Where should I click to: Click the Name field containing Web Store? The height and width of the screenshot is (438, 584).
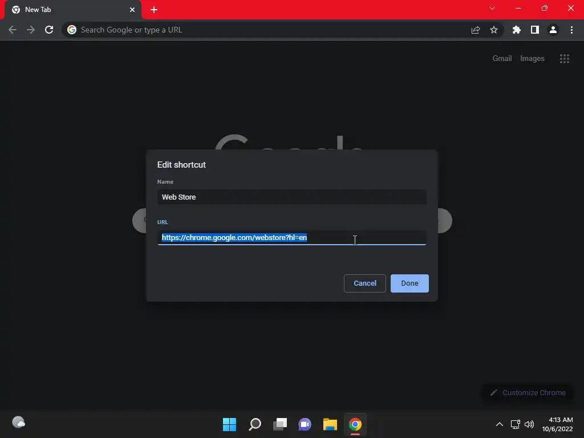tap(291, 197)
